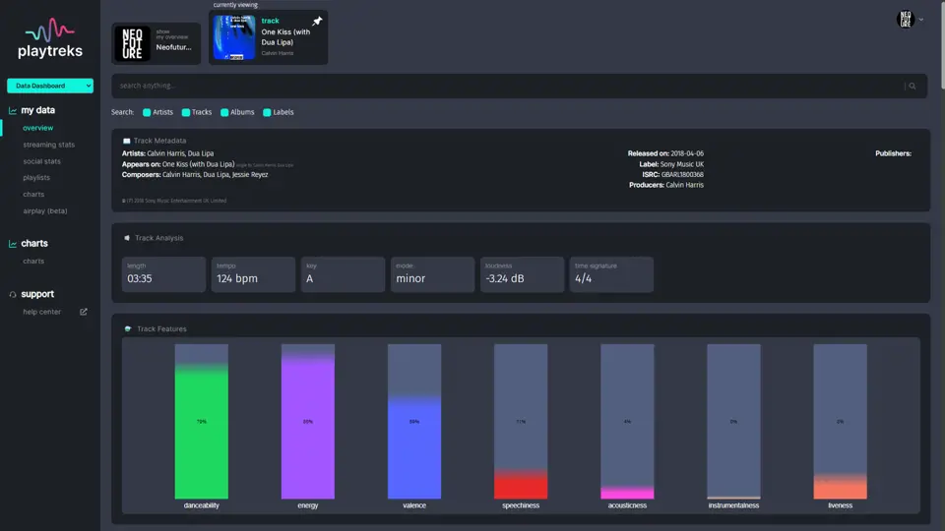The height and width of the screenshot is (531, 945).
Task: Open charts under charts section
Action: 33,262
